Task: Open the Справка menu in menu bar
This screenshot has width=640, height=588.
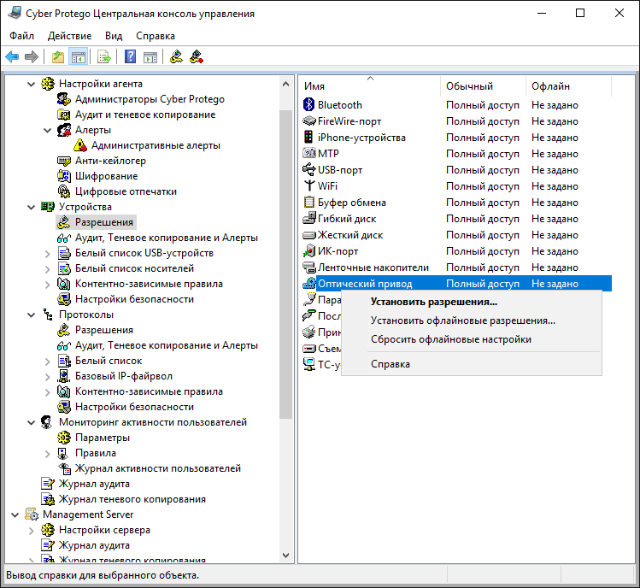Action: coord(156,36)
